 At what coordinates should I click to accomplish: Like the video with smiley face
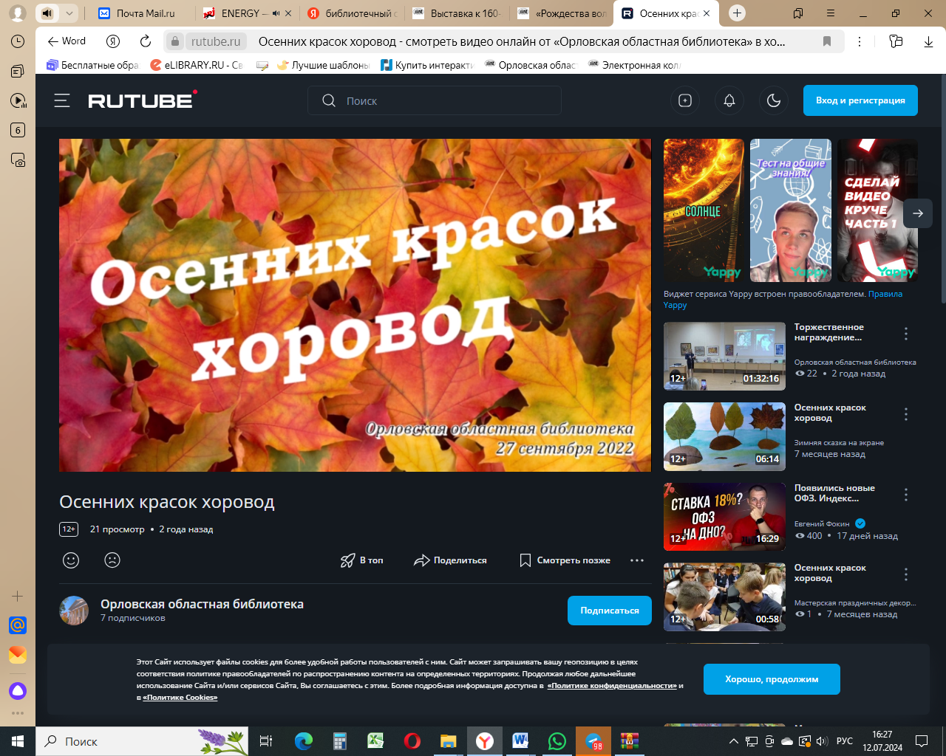[x=71, y=560]
